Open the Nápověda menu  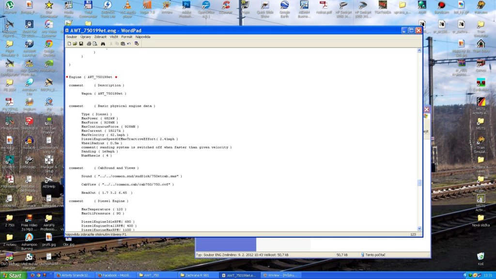pos(143,37)
